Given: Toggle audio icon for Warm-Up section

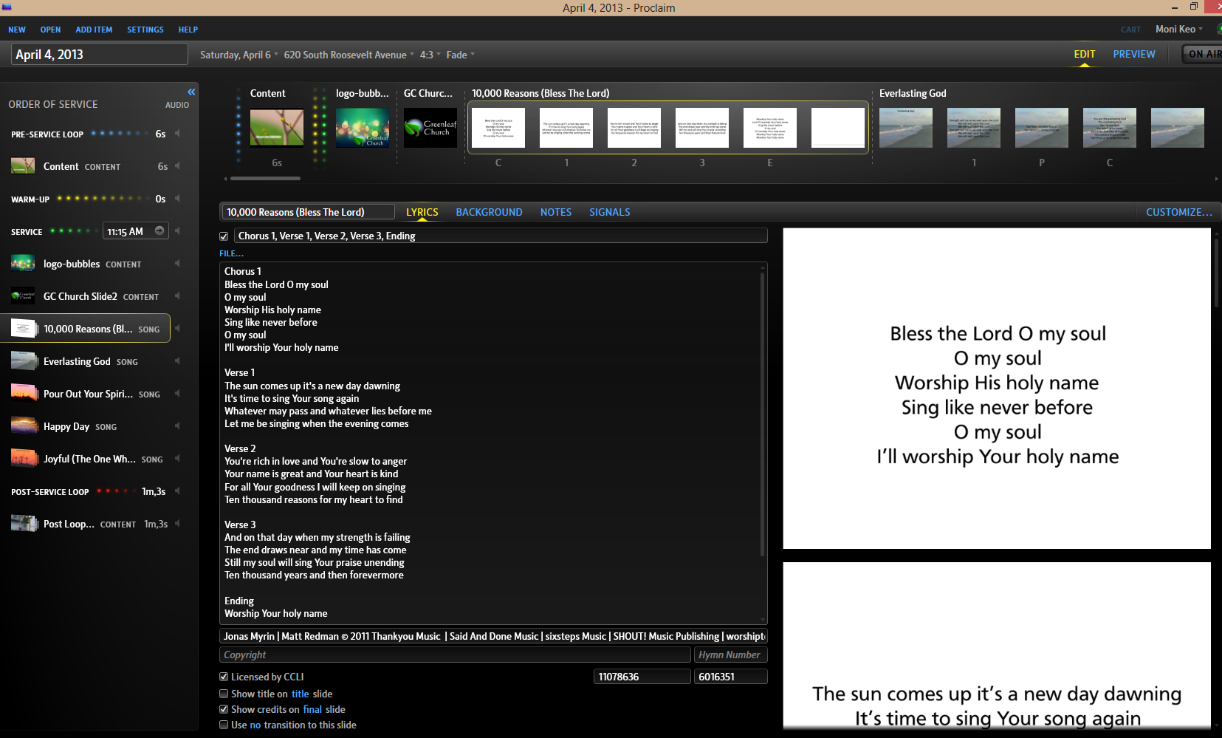Looking at the screenshot, I should pyautogui.click(x=177, y=199).
